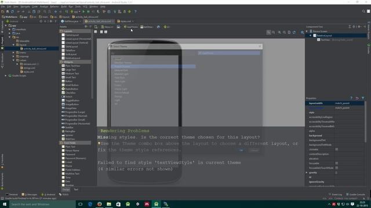Viewport: 371px width, 208px height.
Task: Select Password field in Text Fields palette
Action: (68, 154)
